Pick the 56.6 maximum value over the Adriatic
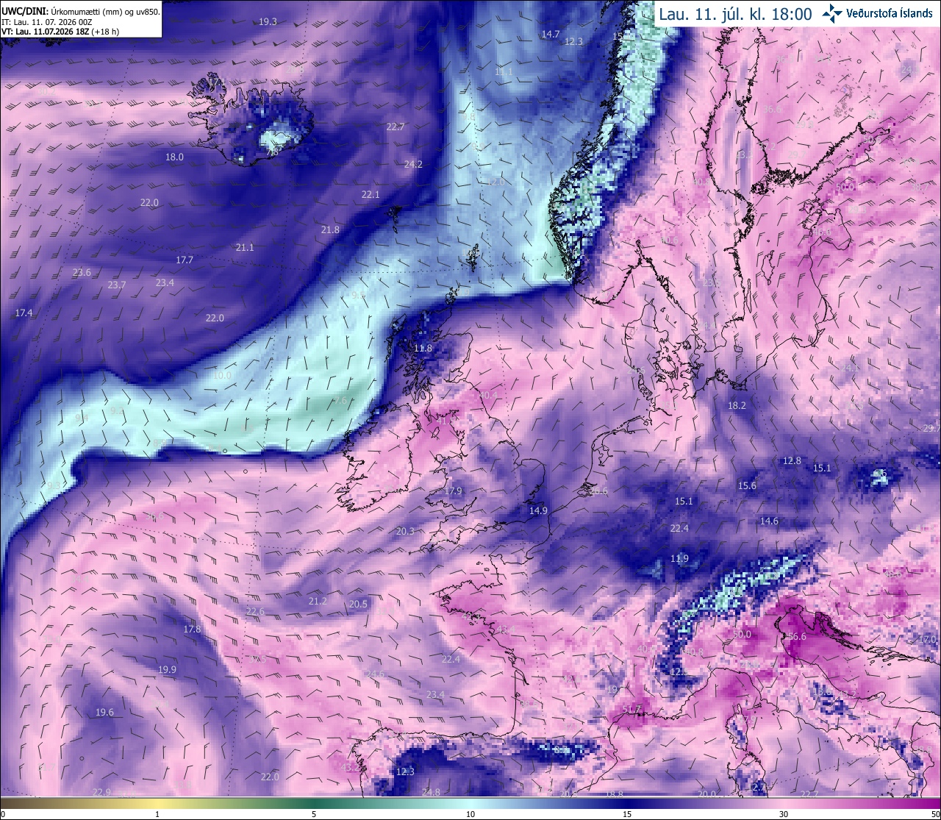Image resolution: width=941 pixels, height=820 pixels. 797,637
